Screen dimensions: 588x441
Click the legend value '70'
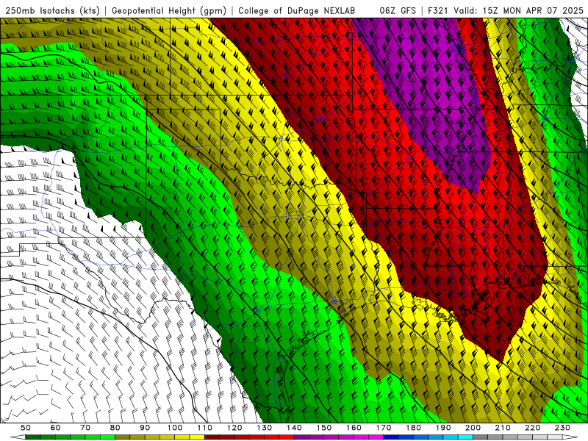point(85,428)
